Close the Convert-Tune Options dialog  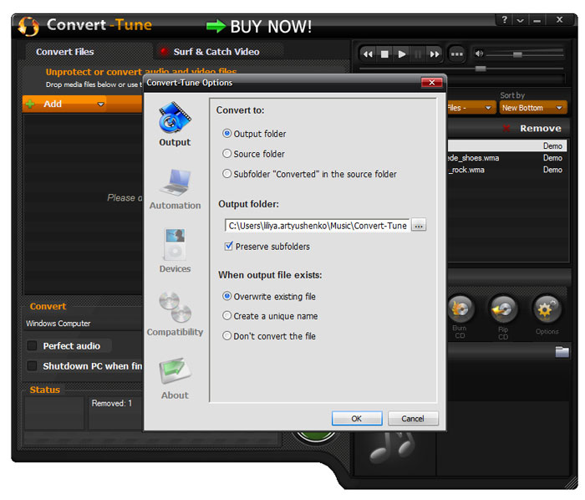[x=432, y=83]
